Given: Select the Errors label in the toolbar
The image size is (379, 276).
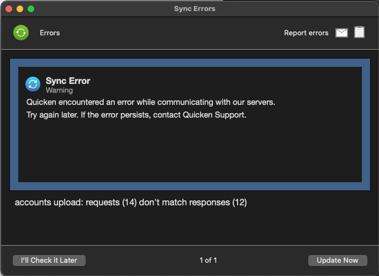Looking at the screenshot, I should pyautogui.click(x=50, y=33).
